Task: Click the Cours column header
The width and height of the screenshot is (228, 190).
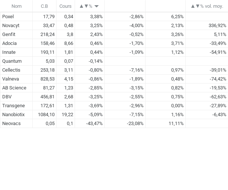Action: pos(65,6)
